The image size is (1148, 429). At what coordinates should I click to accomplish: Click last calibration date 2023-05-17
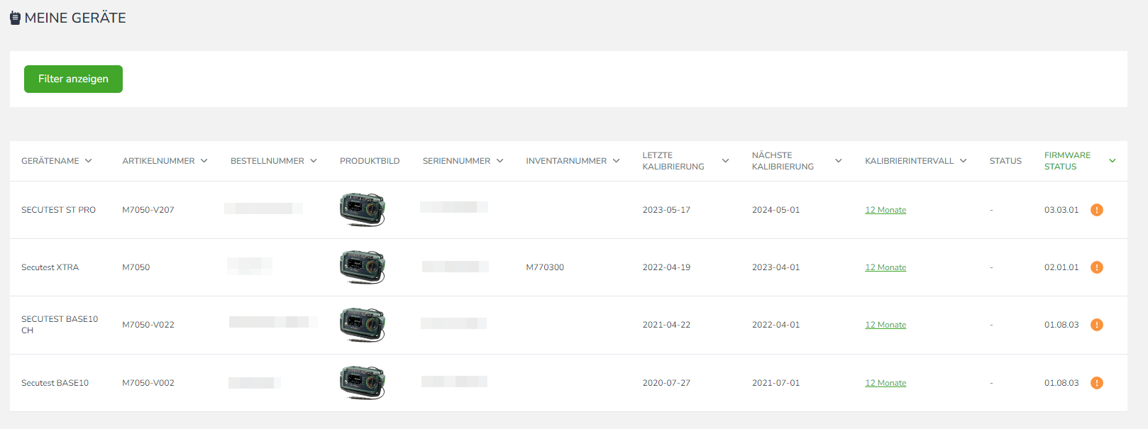(666, 210)
